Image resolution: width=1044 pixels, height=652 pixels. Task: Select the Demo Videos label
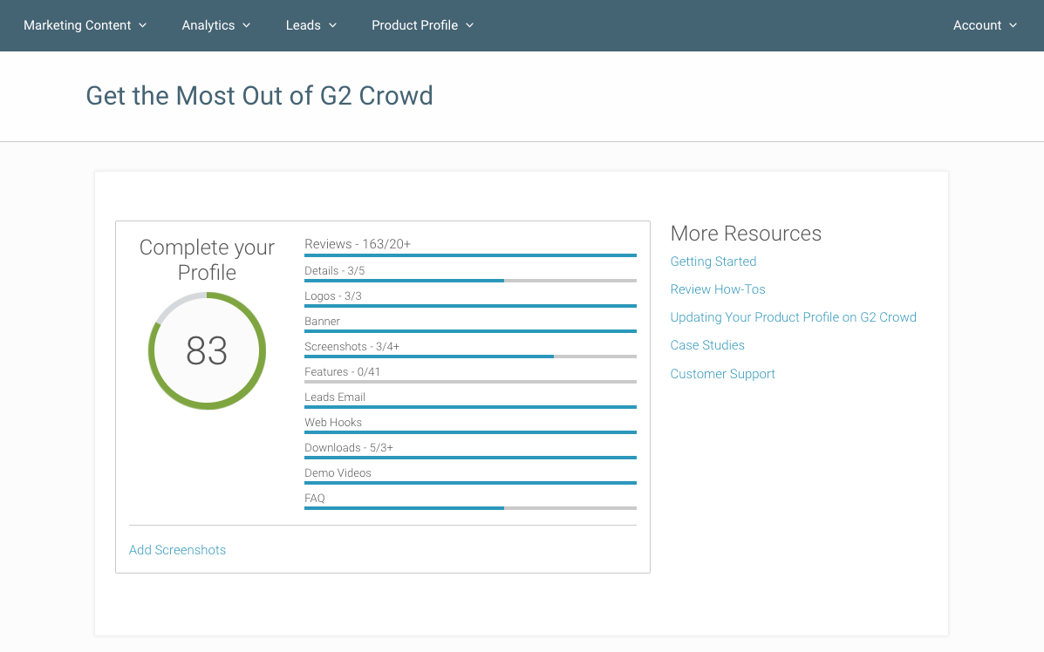[338, 473]
